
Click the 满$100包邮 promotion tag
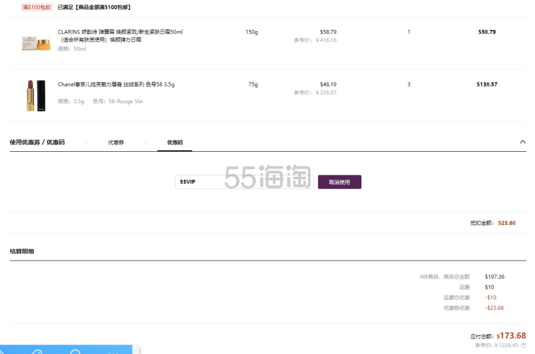tap(37, 7)
